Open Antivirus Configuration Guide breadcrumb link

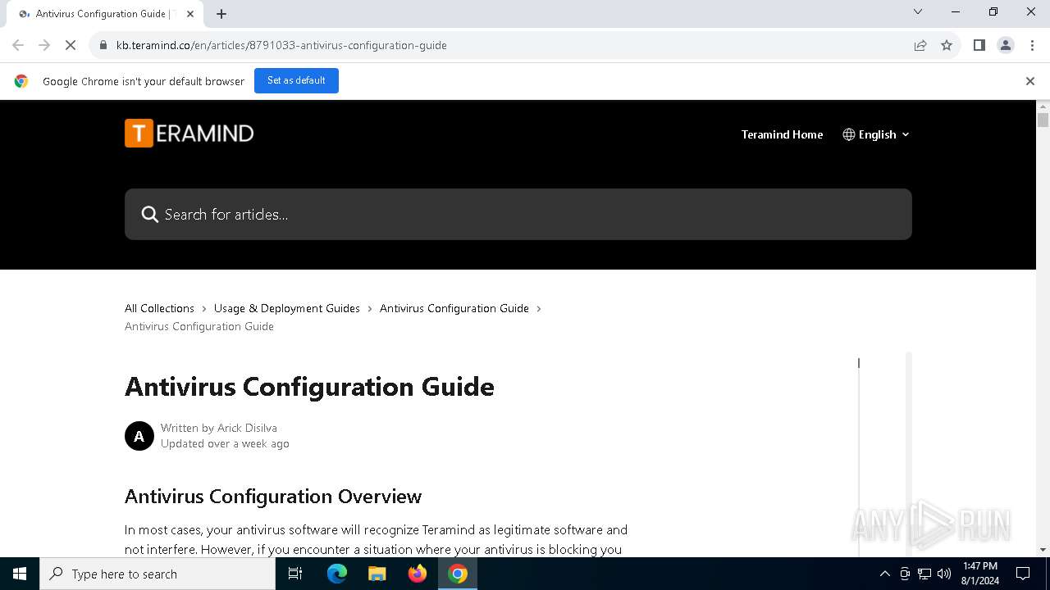[454, 308]
